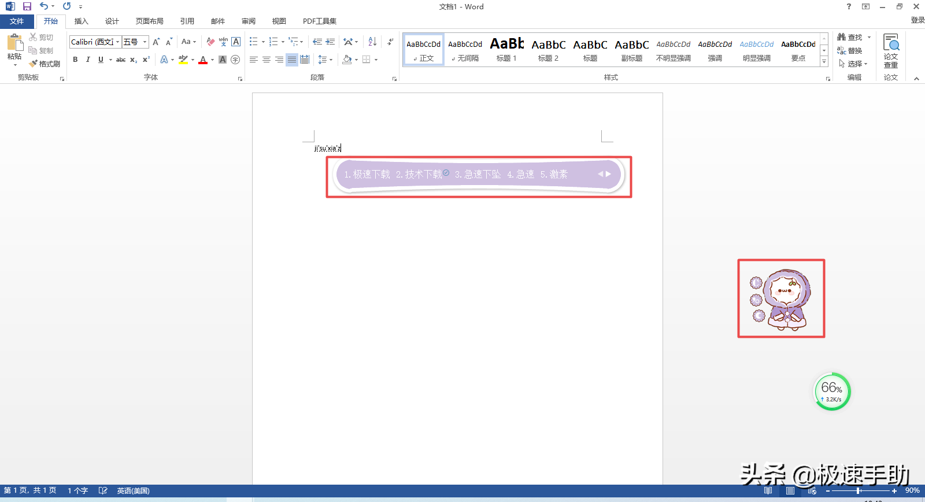Expand the bullet list options arrow
The height and width of the screenshot is (502, 925).
click(x=263, y=42)
